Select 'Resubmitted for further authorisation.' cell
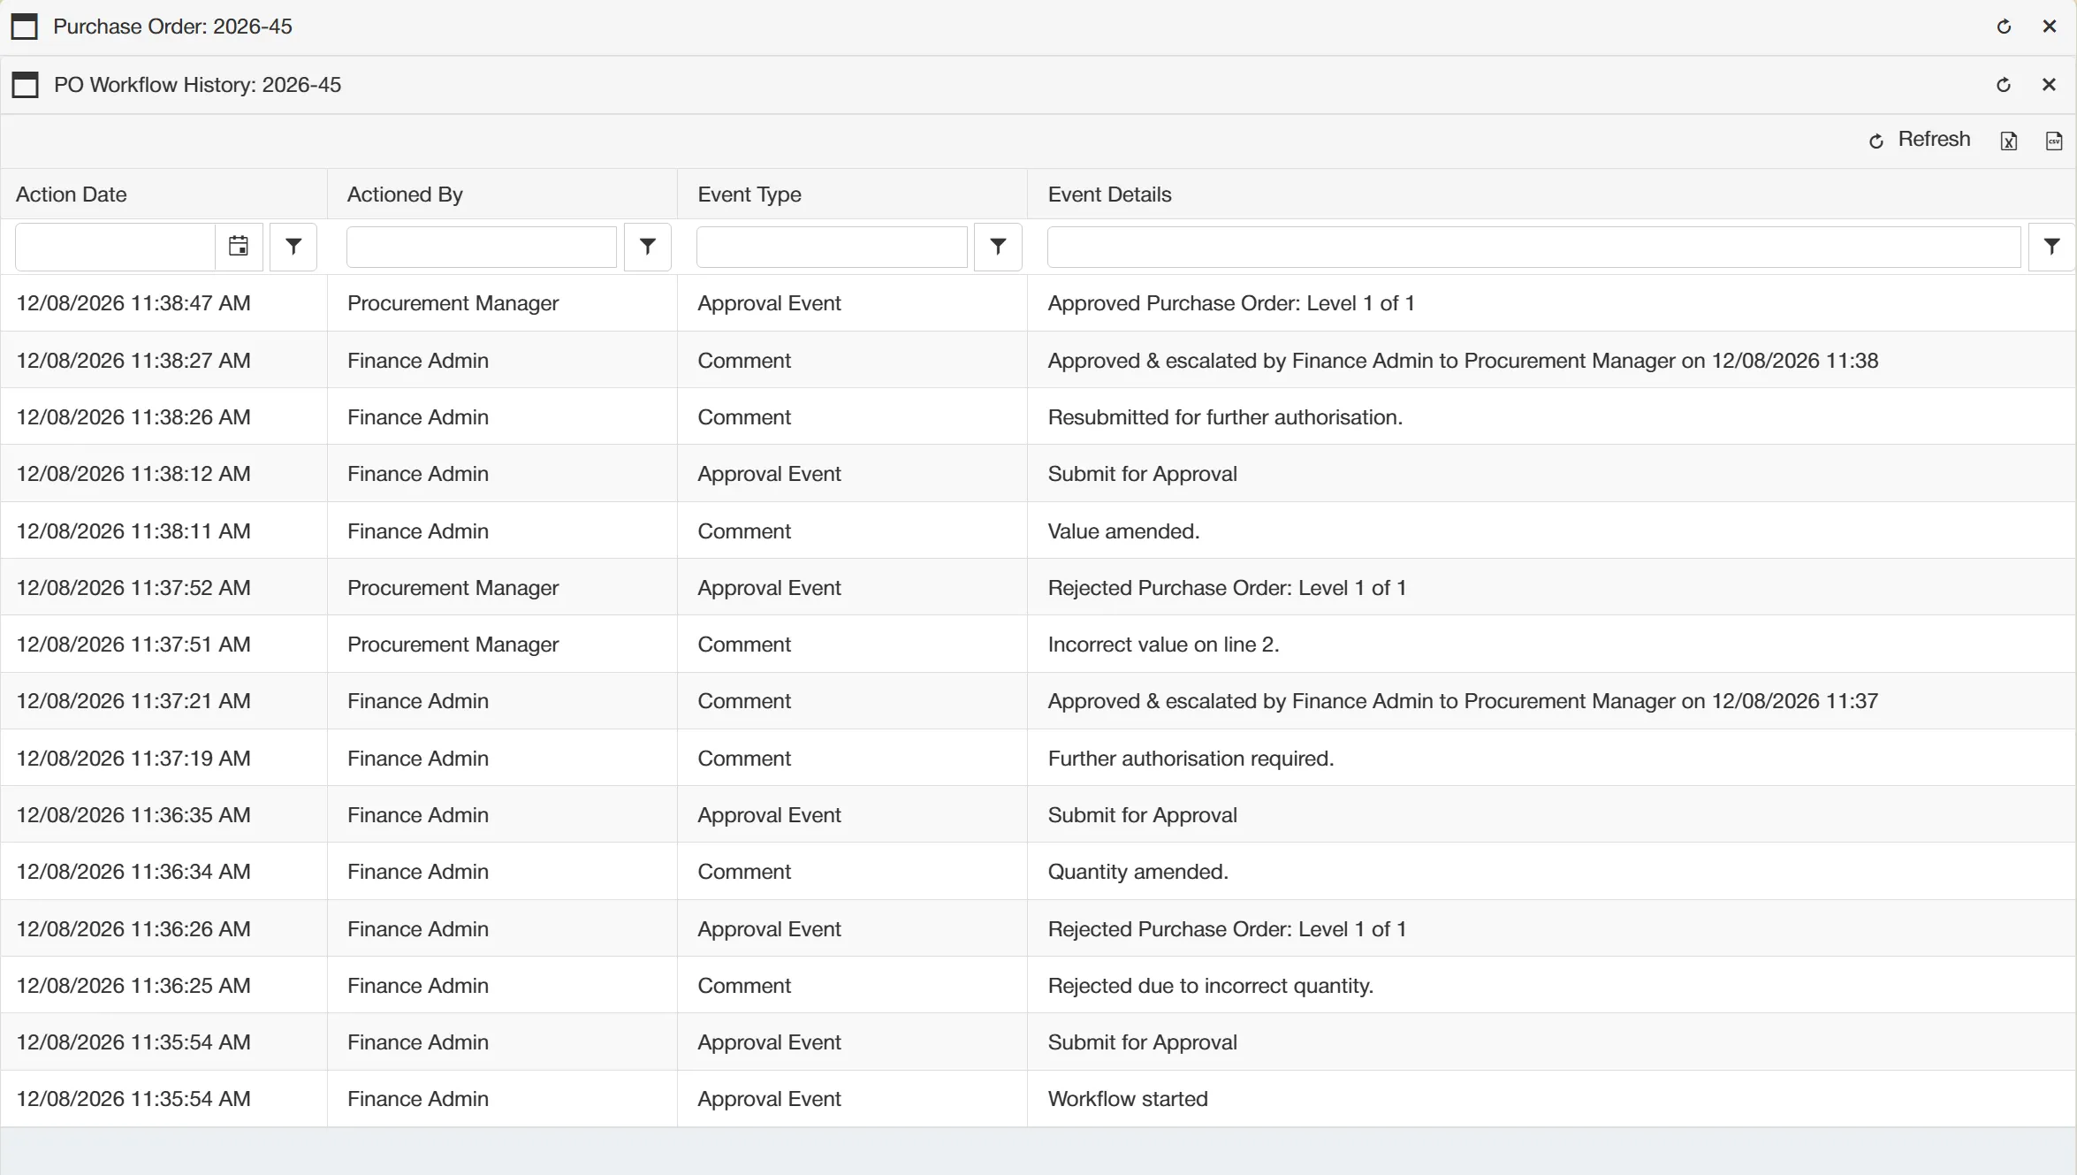The height and width of the screenshot is (1175, 2077). pyautogui.click(x=1551, y=417)
